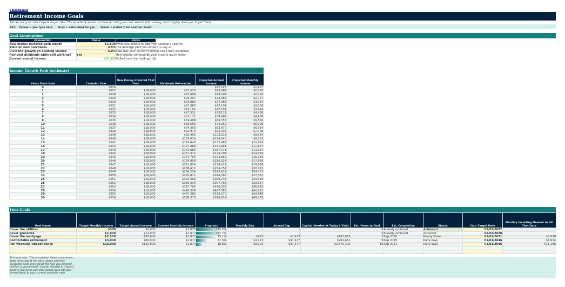This screenshot has height=287, width=565.
Task: Edit the $2,500 target monthly income
Action: 96,237
